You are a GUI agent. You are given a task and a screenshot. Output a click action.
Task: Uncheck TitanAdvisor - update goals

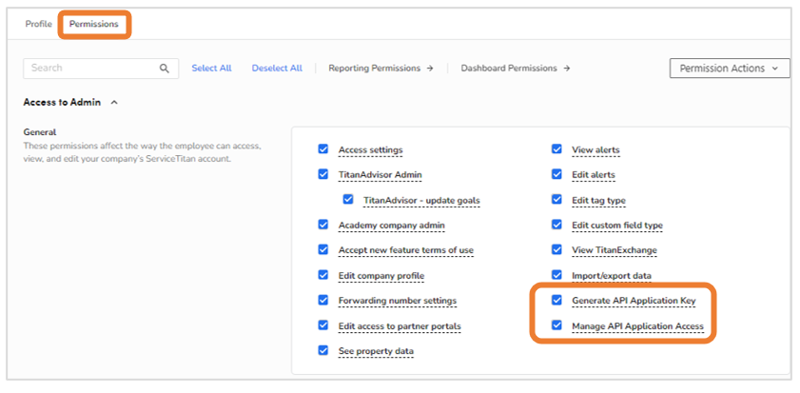[348, 199]
